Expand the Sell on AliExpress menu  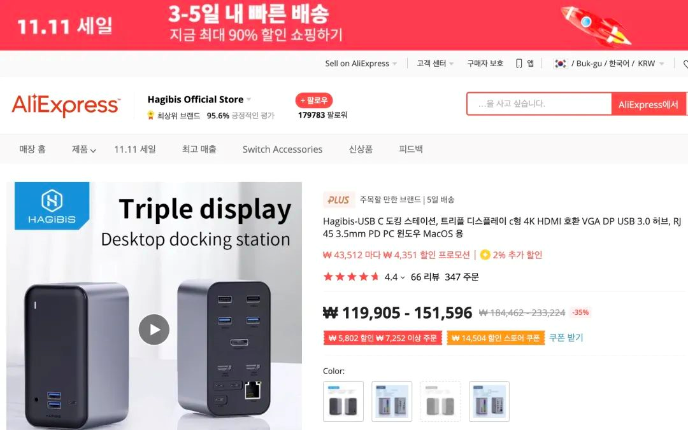pyautogui.click(x=394, y=64)
